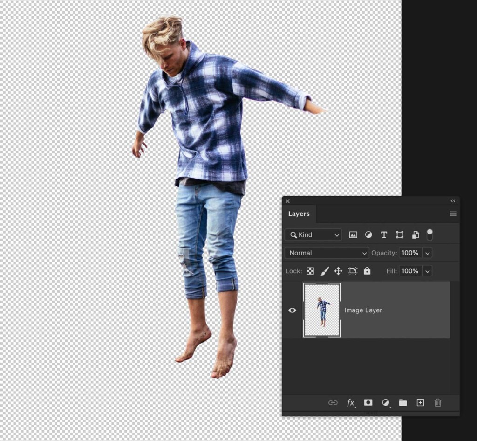Open the Layers panel menu

(453, 214)
